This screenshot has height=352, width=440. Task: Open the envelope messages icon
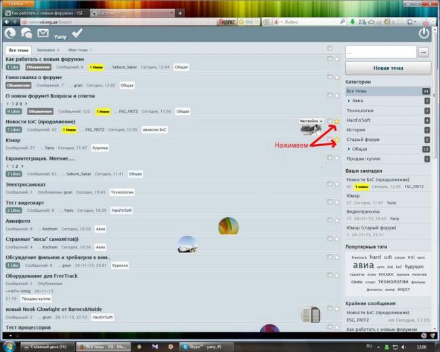point(43,33)
